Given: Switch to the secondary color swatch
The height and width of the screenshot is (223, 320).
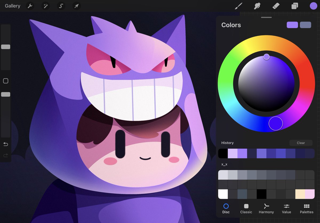Looking at the screenshot, I should coord(306,25).
